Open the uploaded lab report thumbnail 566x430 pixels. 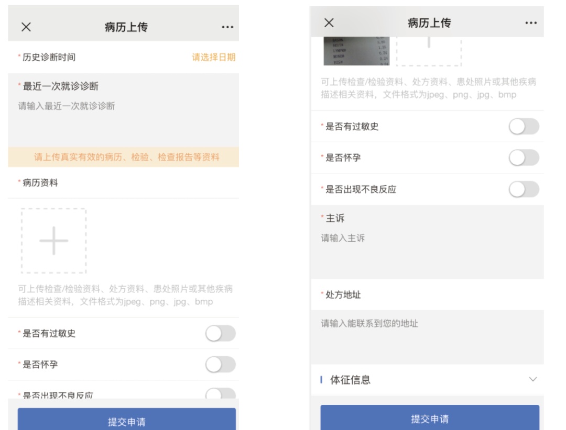(x=356, y=51)
